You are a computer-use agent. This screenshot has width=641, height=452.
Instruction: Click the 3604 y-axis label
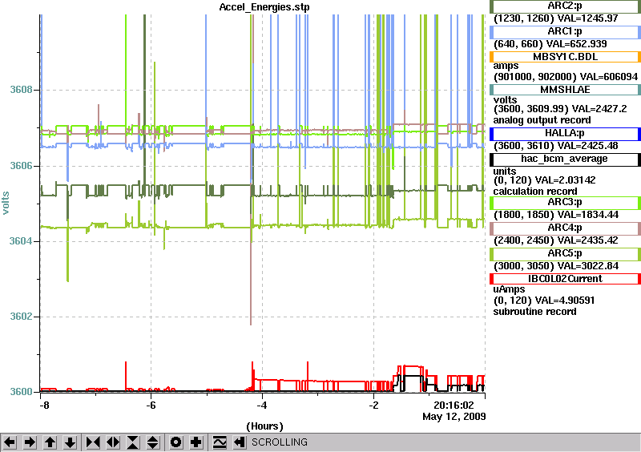(x=21, y=241)
